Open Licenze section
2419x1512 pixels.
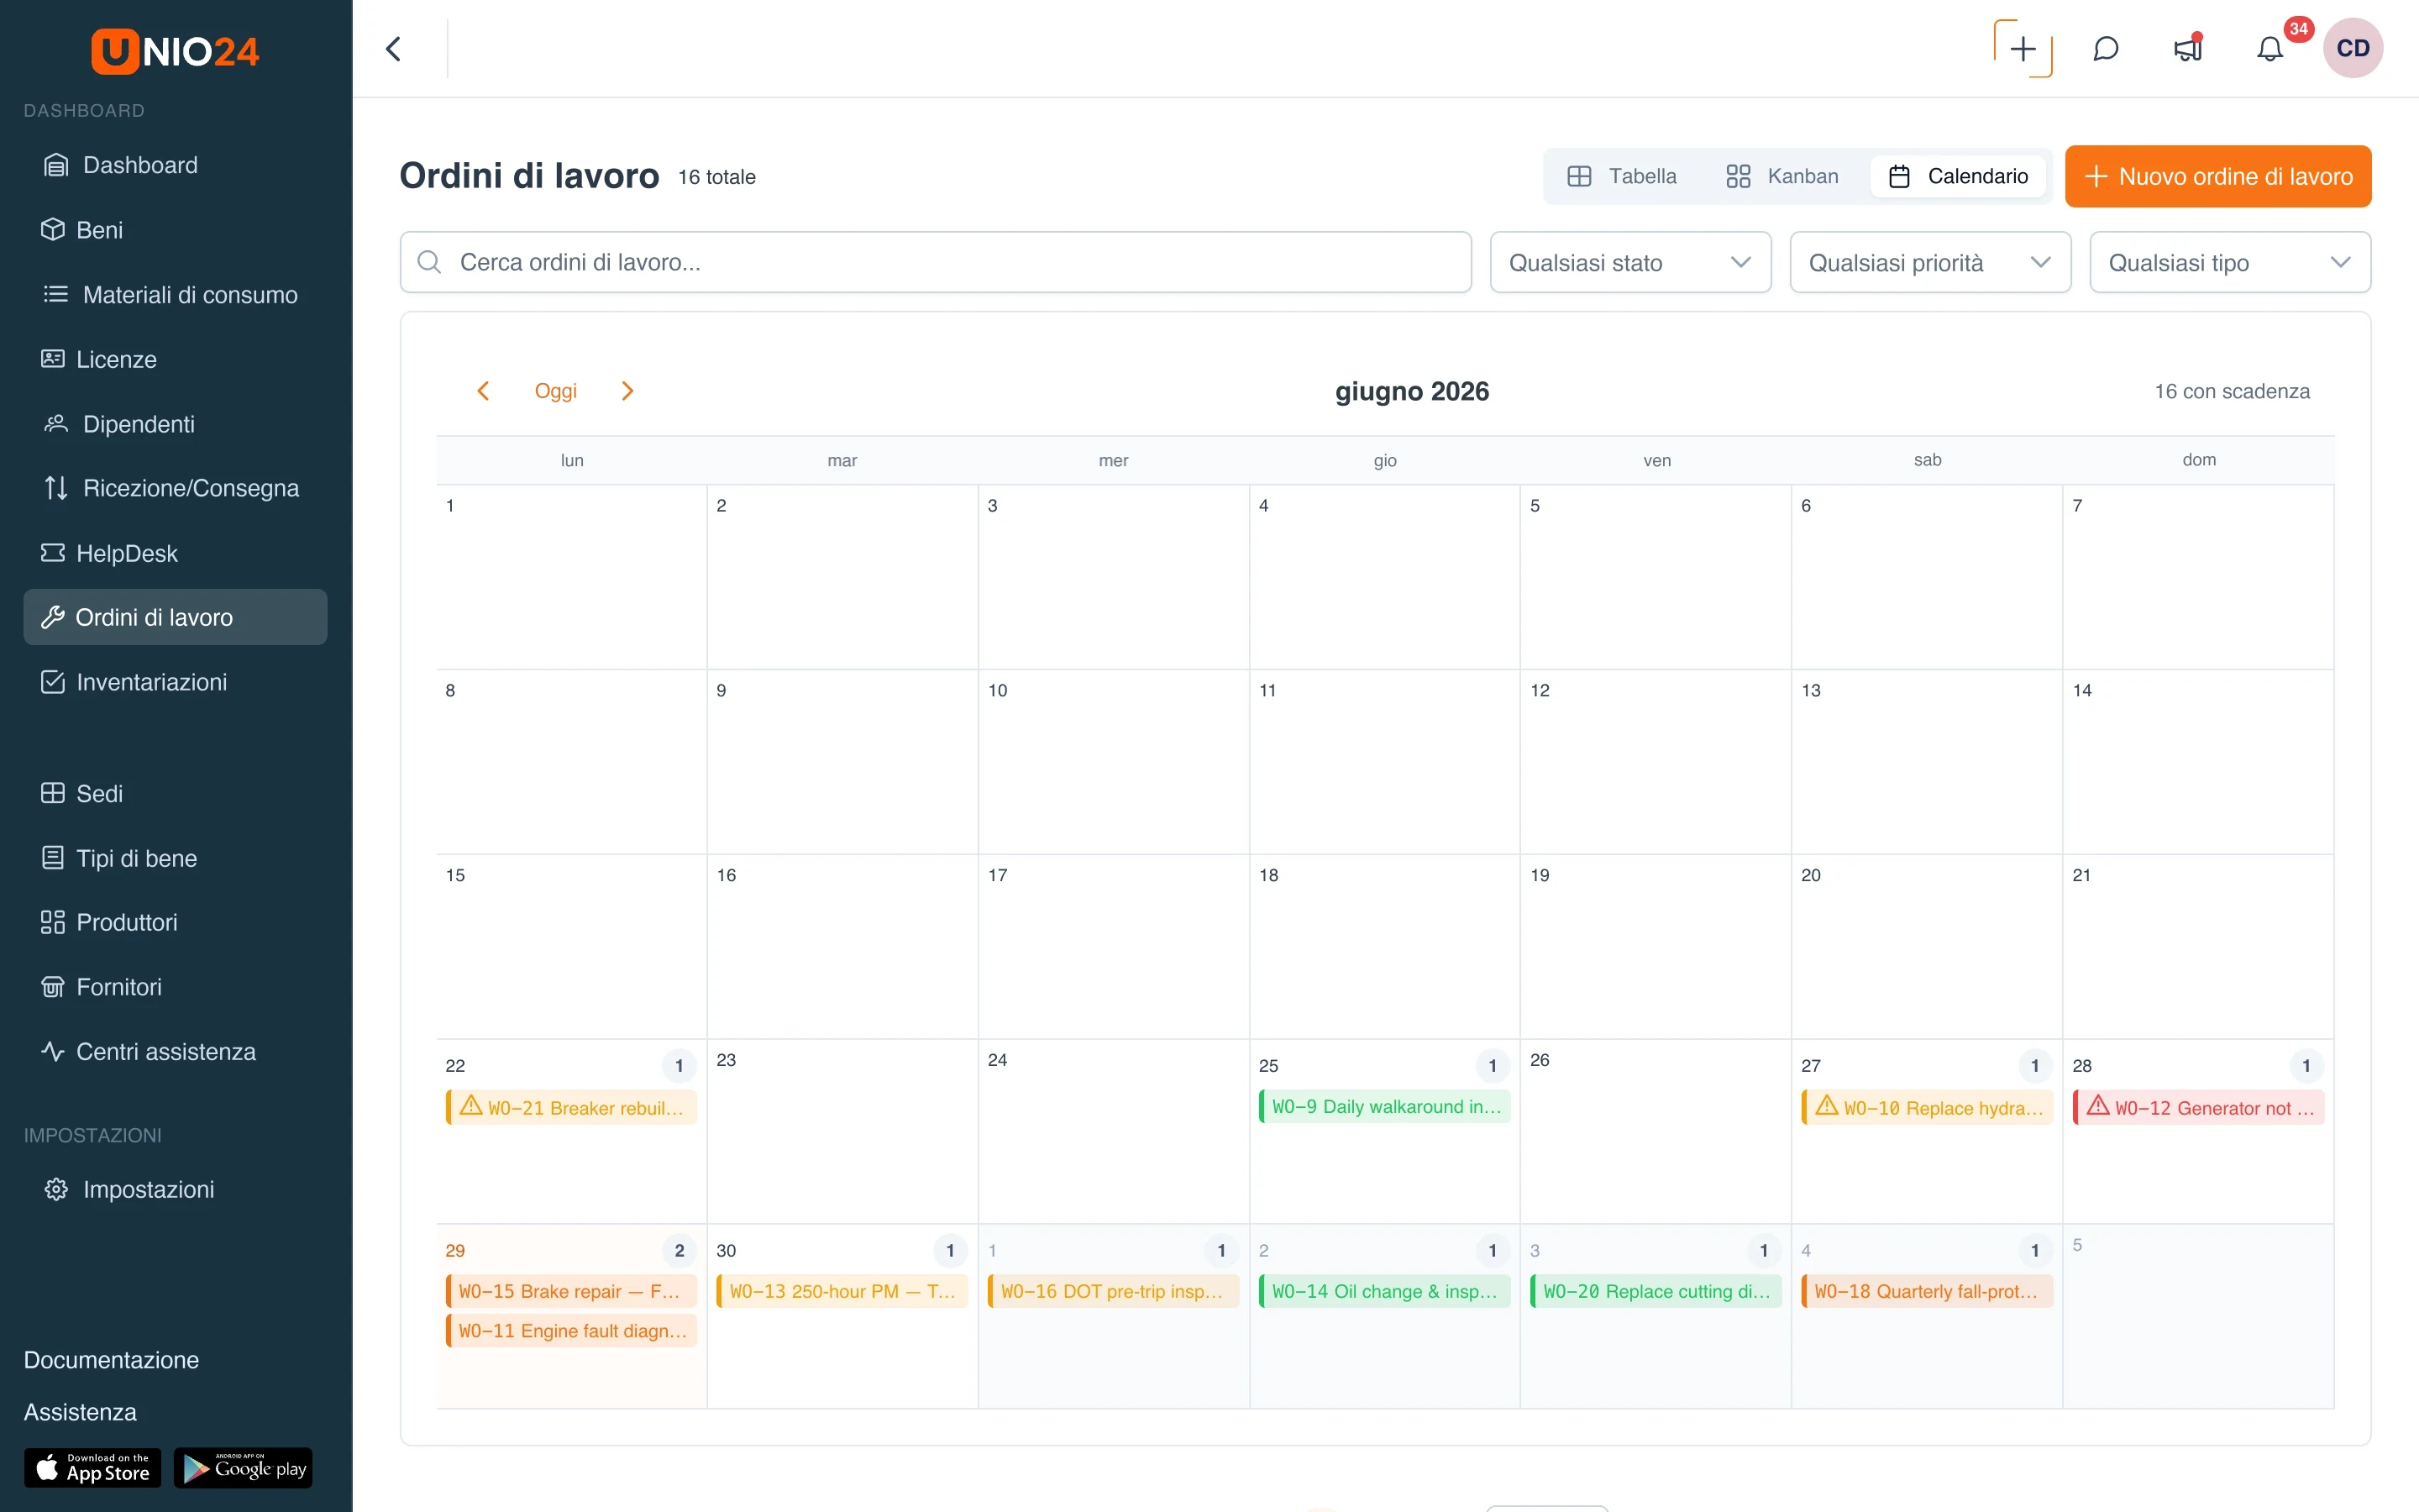pos(175,359)
